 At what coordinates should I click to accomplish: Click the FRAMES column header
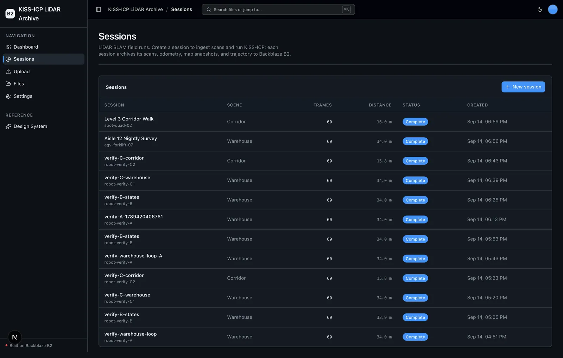coord(323,105)
